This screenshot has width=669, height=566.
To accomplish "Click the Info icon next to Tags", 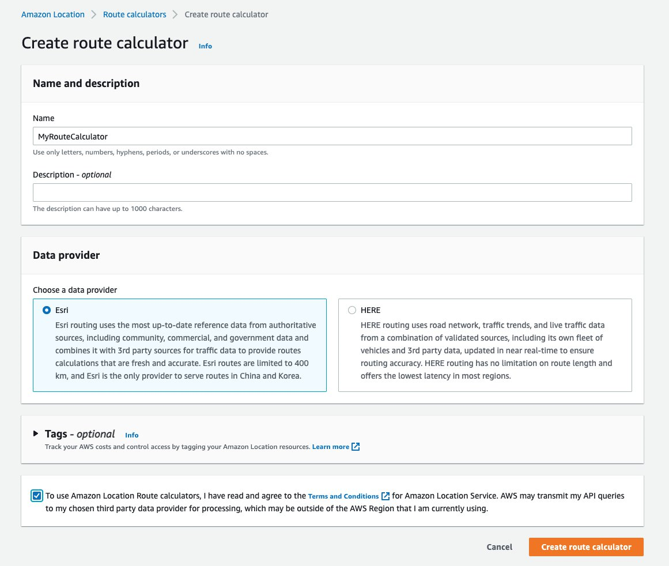I will [131, 435].
